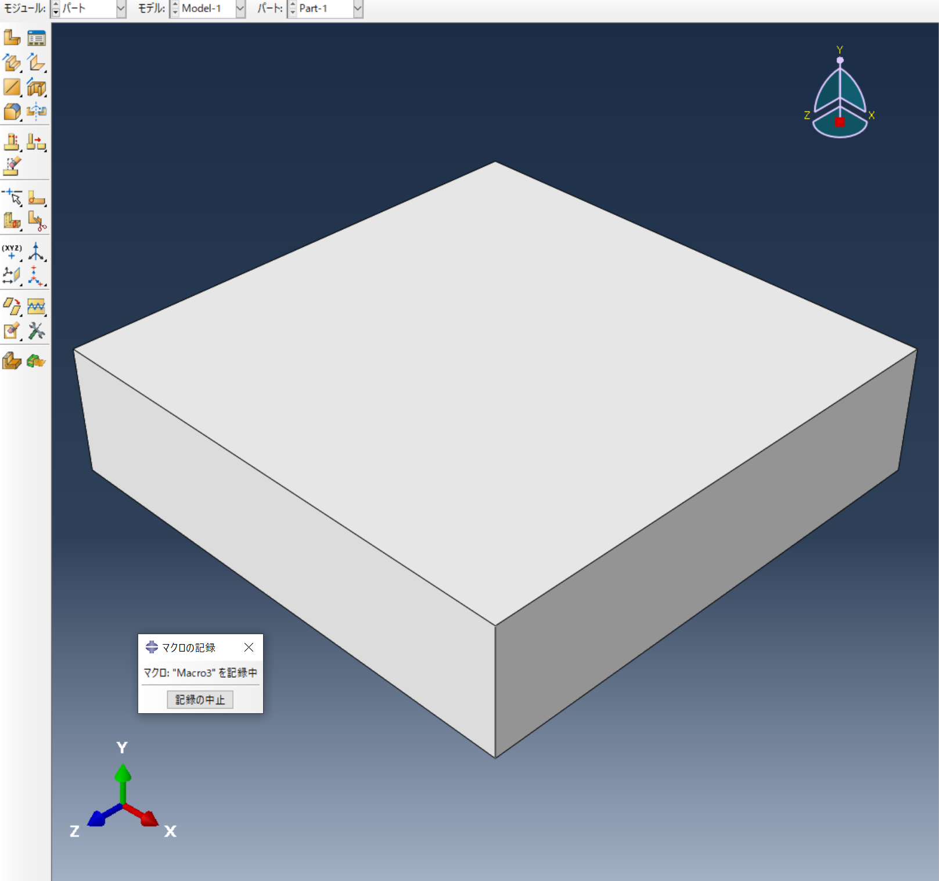Expand the flyout arrow on the datum point tool

coord(20,261)
